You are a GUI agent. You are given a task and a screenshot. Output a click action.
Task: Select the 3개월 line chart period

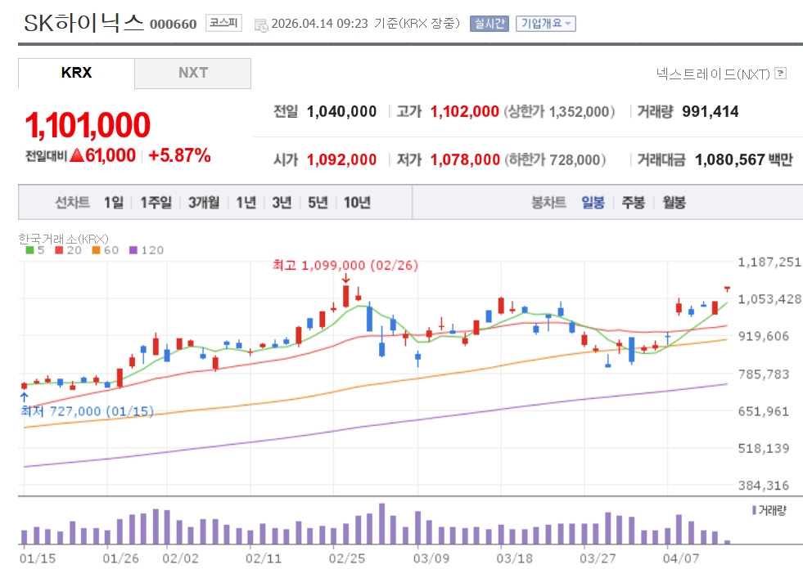pyautogui.click(x=203, y=203)
